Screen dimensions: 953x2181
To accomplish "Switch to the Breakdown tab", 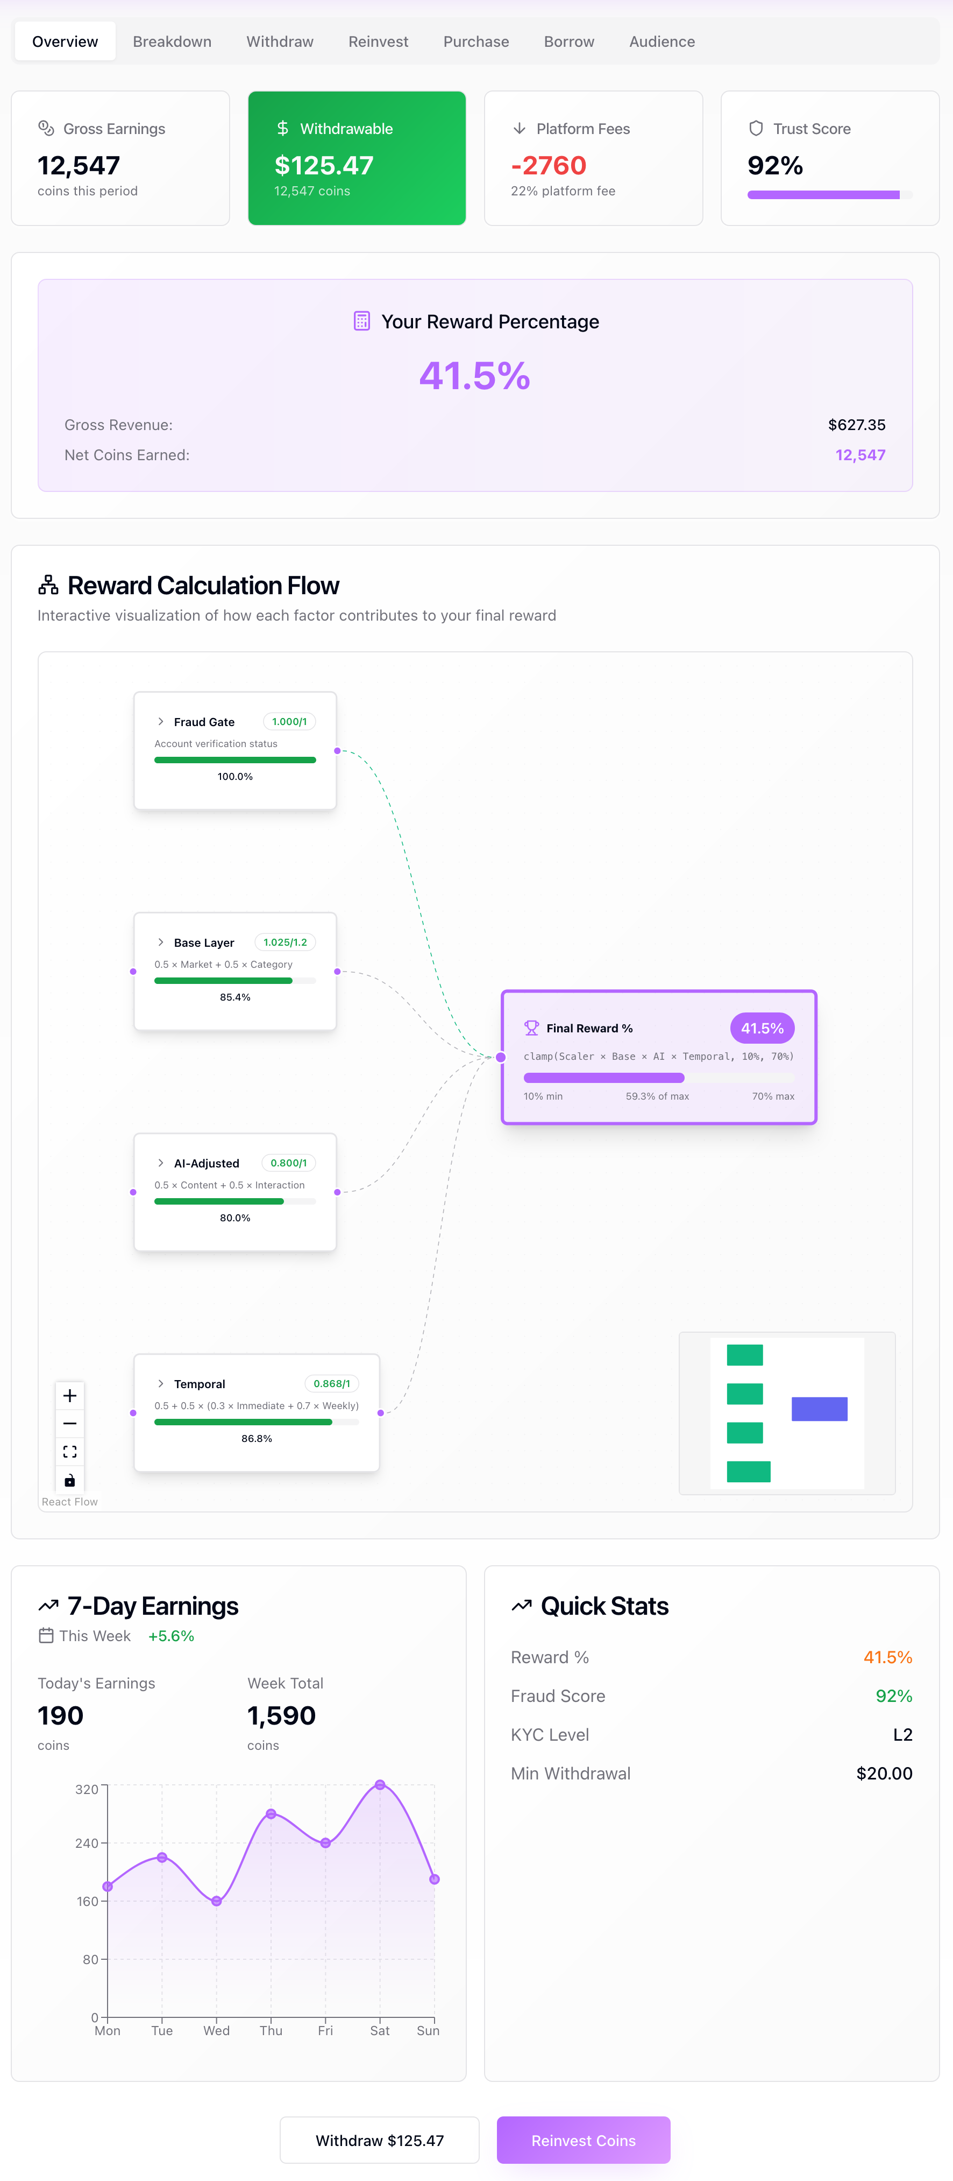I will point(173,41).
